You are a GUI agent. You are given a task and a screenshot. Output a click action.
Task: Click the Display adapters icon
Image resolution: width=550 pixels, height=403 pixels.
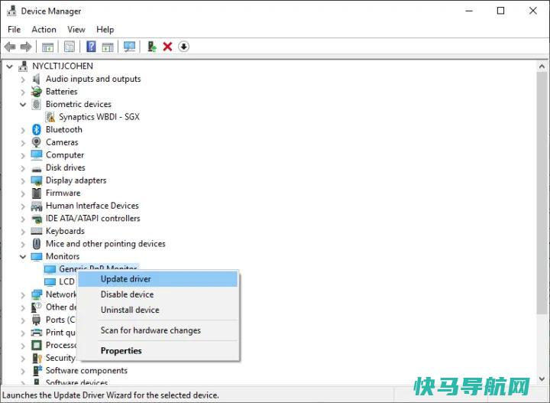click(x=37, y=180)
